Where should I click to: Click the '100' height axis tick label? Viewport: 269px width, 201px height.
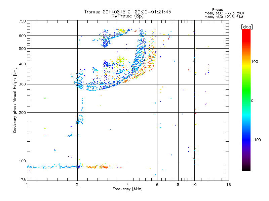point(22,161)
